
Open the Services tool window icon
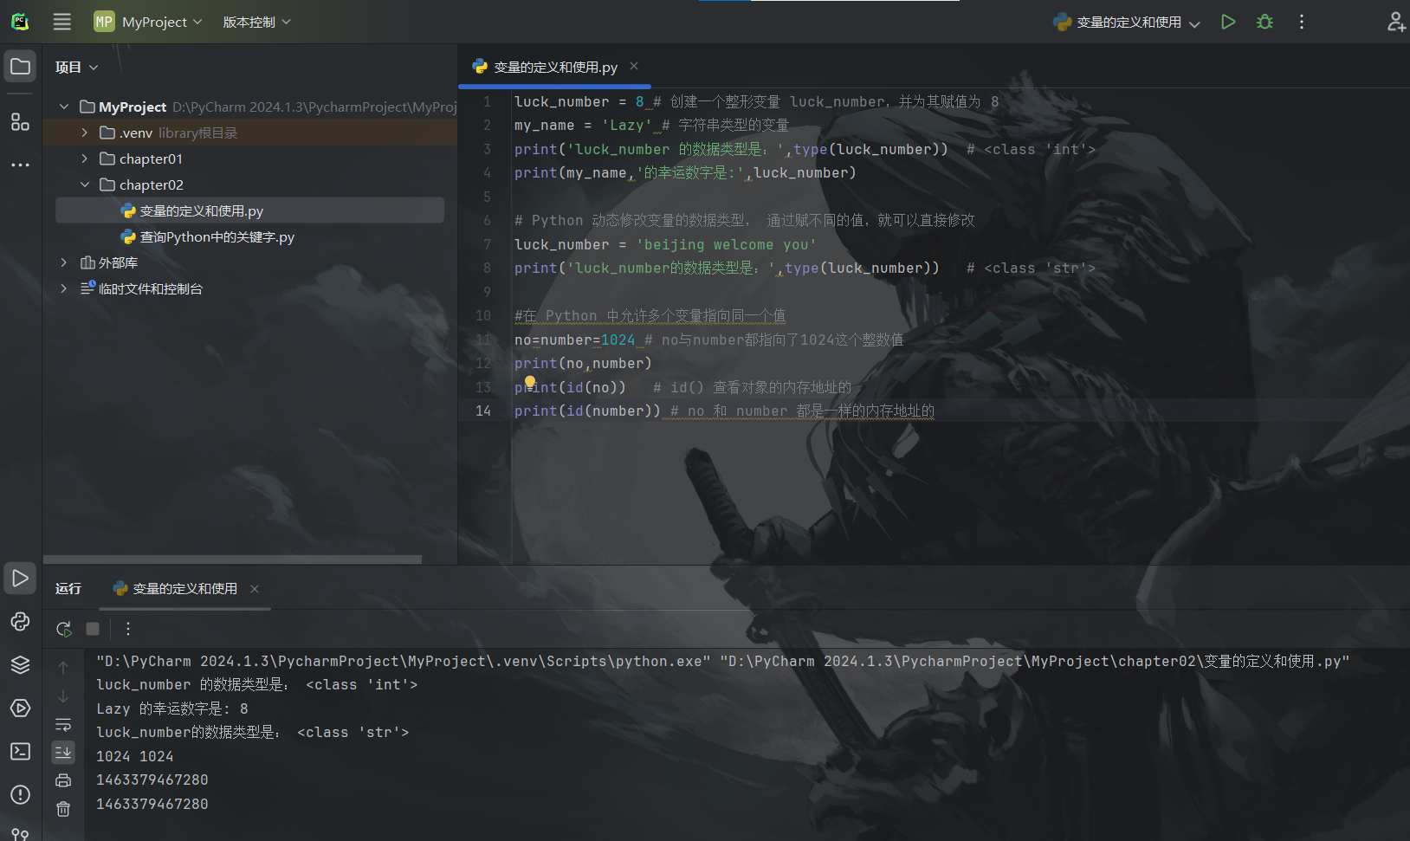(x=20, y=708)
